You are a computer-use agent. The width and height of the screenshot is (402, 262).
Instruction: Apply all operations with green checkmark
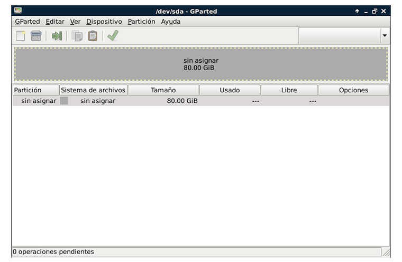click(113, 35)
